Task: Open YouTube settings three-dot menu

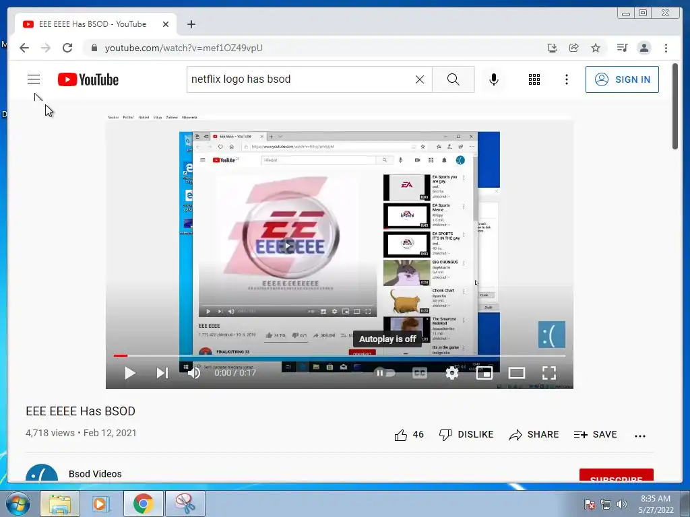Action: click(566, 79)
